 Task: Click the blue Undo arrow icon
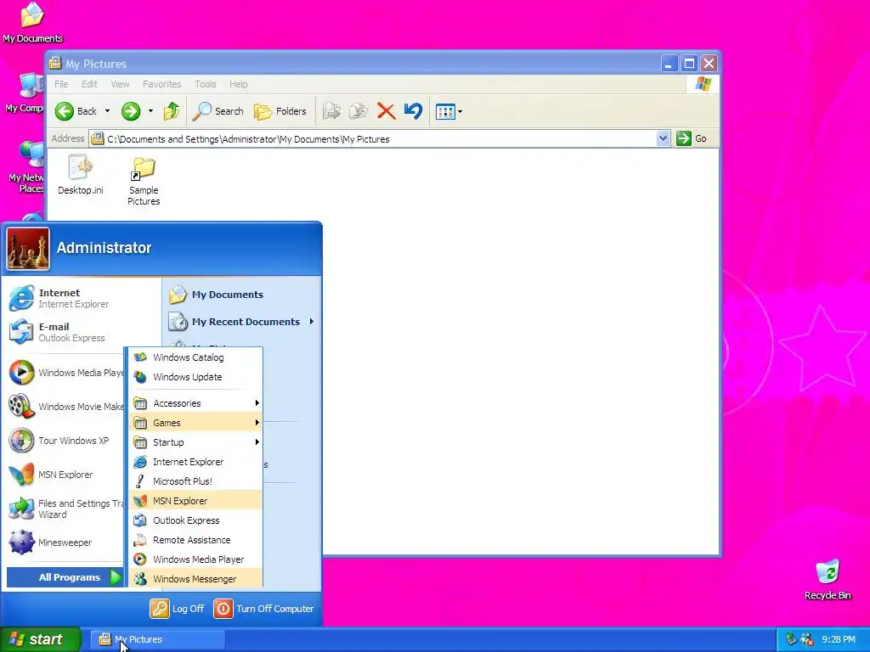pos(414,111)
